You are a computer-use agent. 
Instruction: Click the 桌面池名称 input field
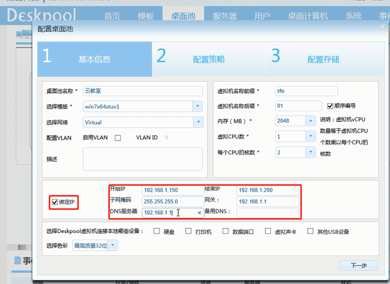click(x=143, y=91)
